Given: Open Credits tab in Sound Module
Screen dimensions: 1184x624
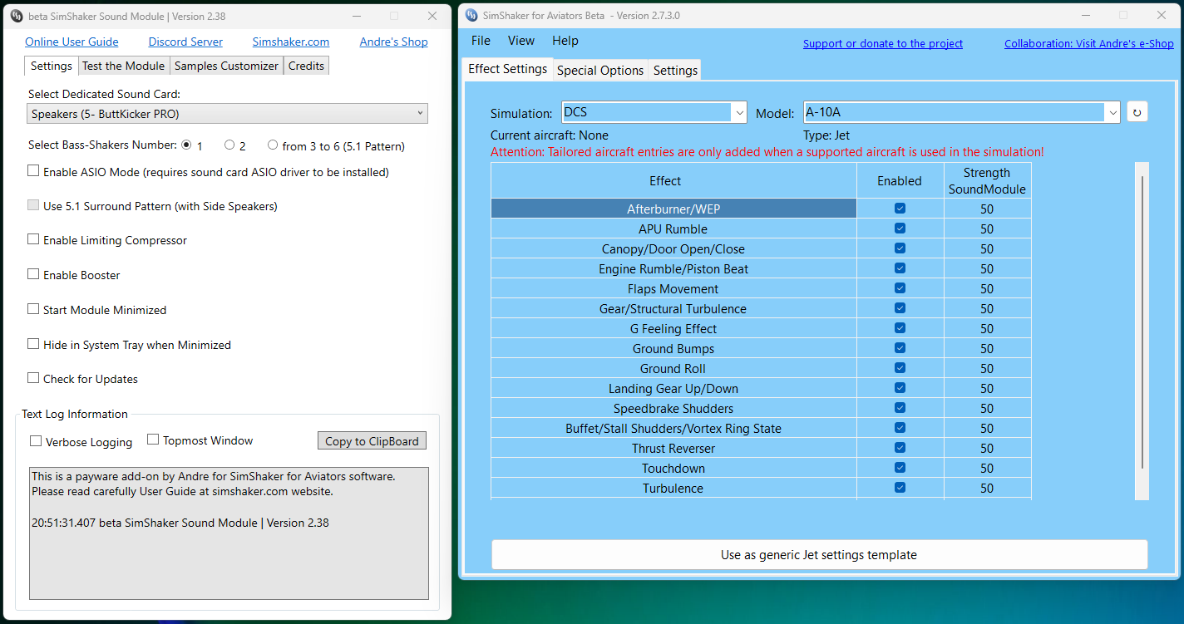Looking at the screenshot, I should (x=306, y=66).
